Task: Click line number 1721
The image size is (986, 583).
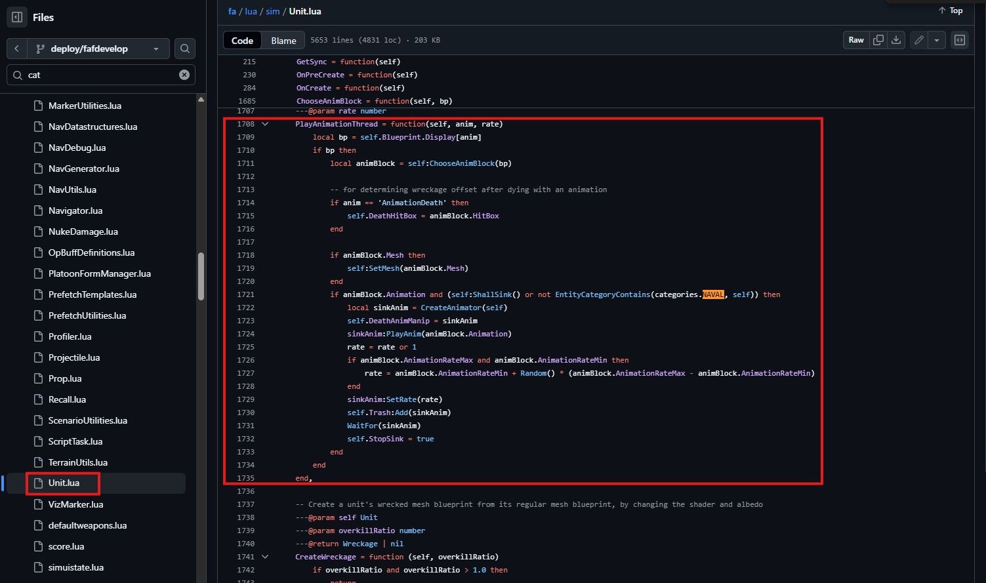Action: (x=246, y=294)
